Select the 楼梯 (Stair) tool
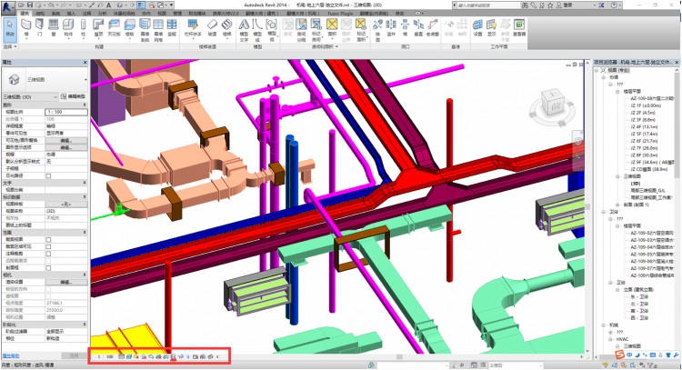 (x=226, y=27)
